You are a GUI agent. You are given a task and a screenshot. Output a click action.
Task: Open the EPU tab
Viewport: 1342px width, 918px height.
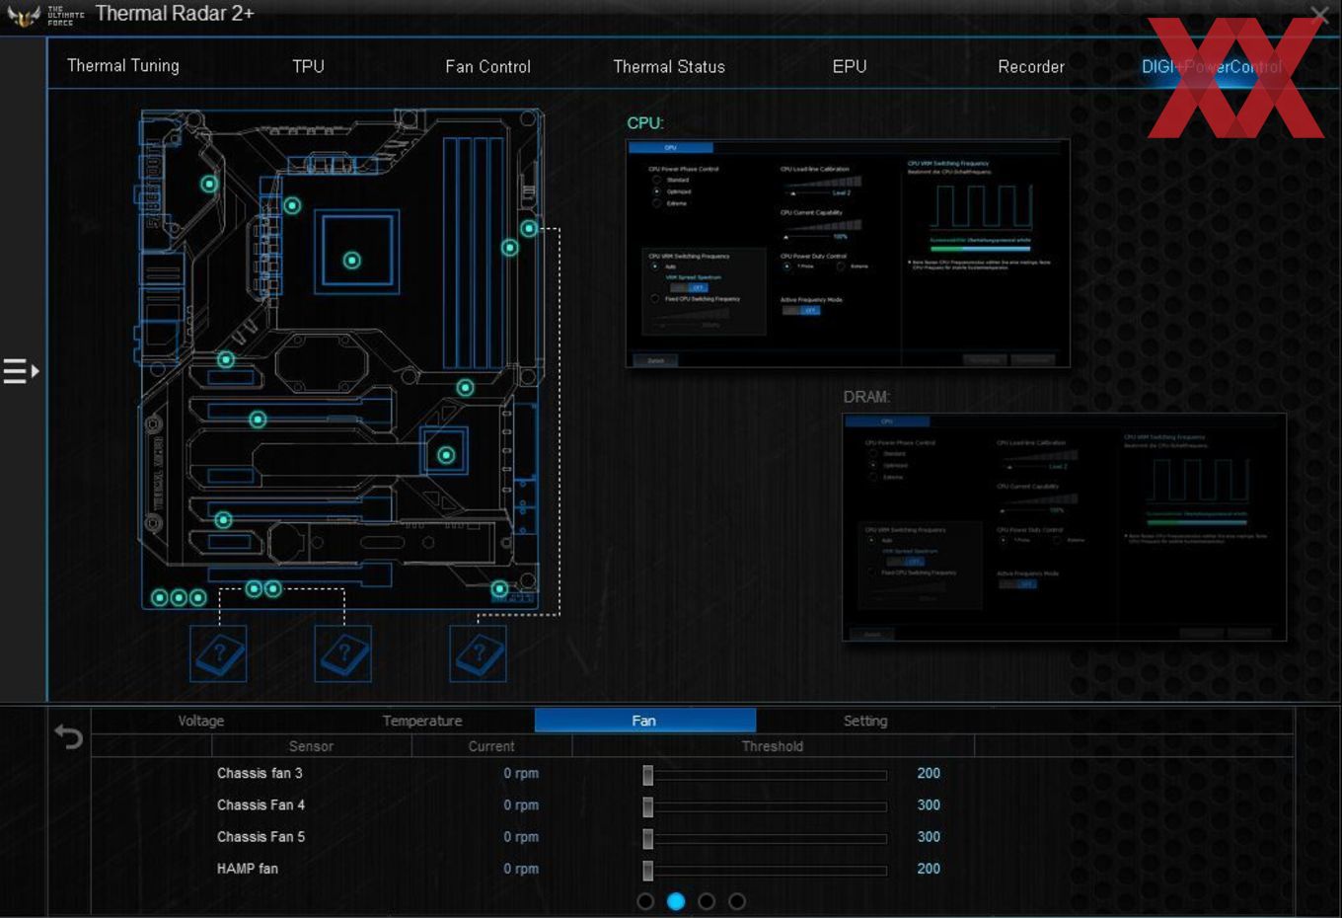850,66
